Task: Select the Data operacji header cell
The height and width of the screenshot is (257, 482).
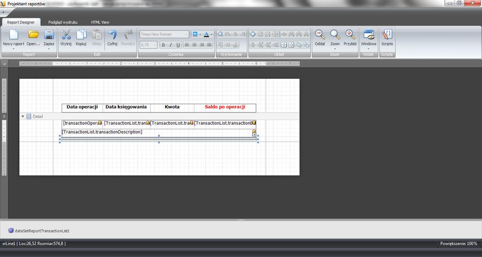Action: (x=82, y=108)
